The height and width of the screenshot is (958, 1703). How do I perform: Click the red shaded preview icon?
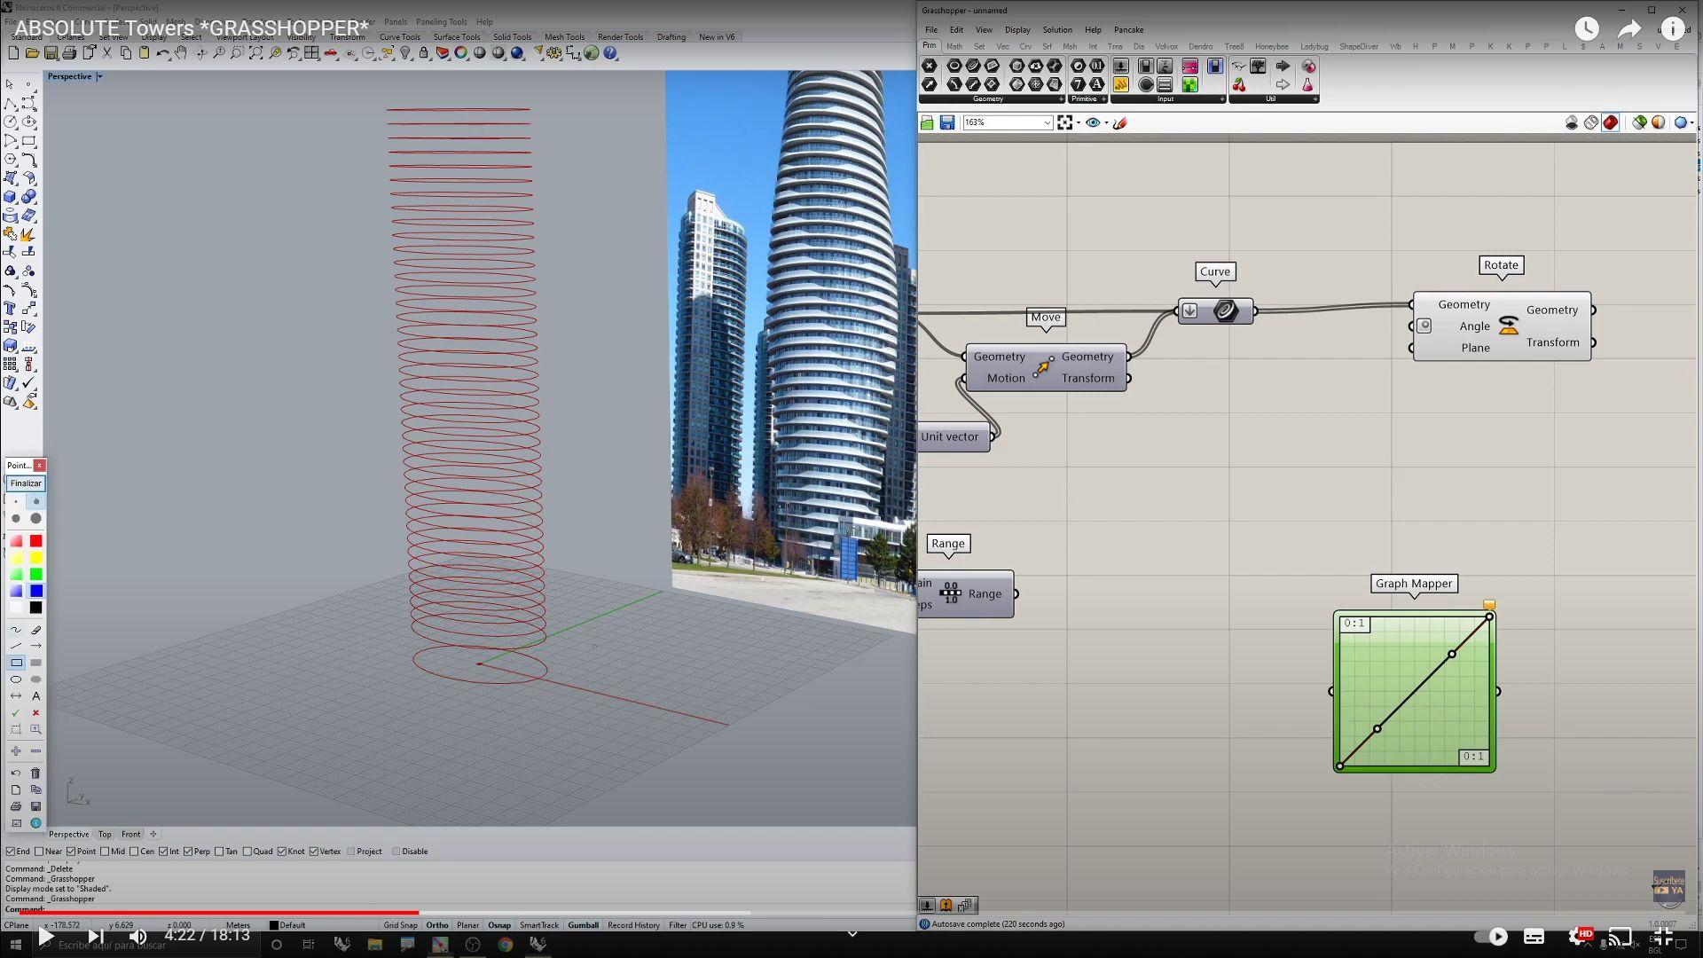pos(1611,123)
